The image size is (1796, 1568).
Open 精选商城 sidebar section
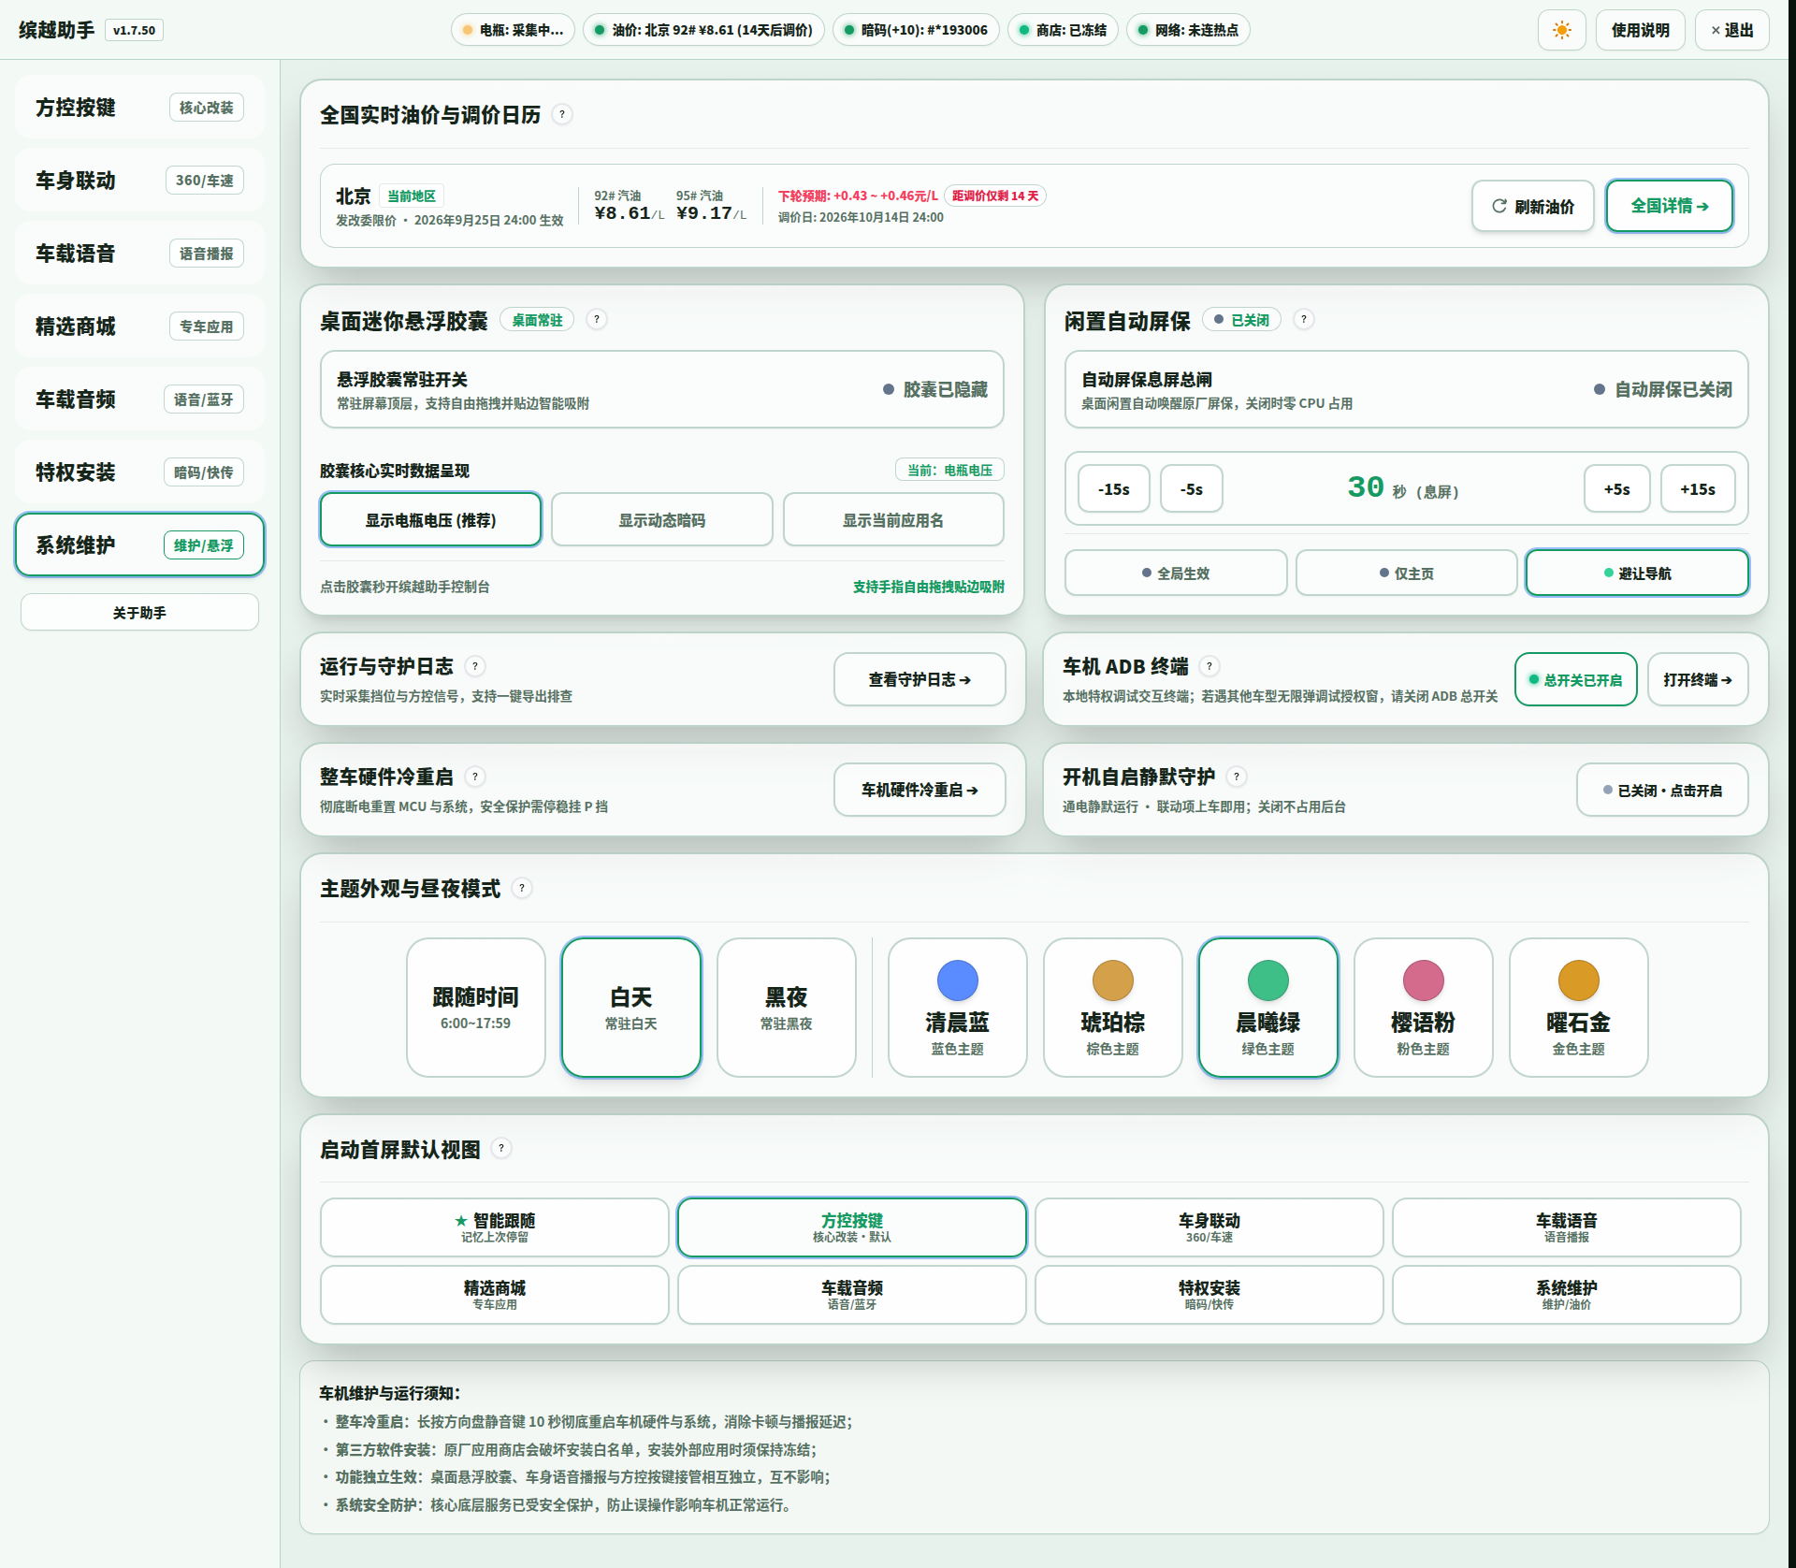(139, 326)
